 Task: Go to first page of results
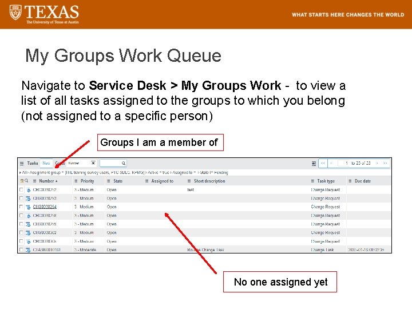pyautogui.click(x=323, y=163)
